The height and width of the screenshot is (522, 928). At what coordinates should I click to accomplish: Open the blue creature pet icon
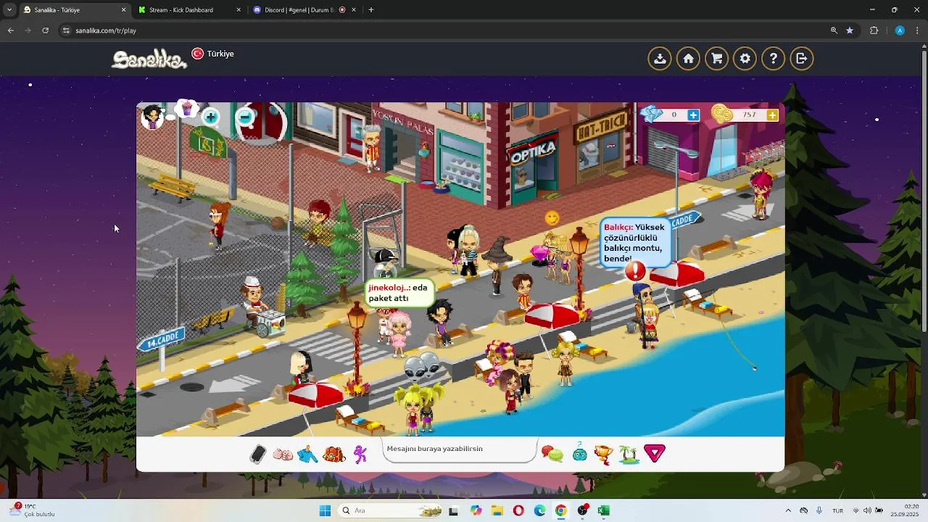(580, 453)
